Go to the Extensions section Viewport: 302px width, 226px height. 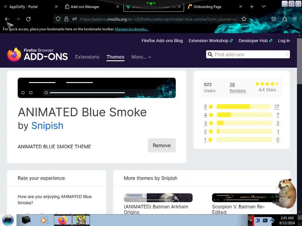pos(87,57)
